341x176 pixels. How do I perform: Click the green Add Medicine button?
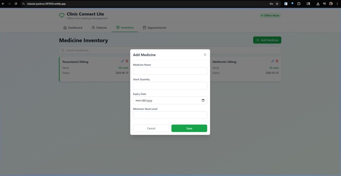tap(267, 40)
